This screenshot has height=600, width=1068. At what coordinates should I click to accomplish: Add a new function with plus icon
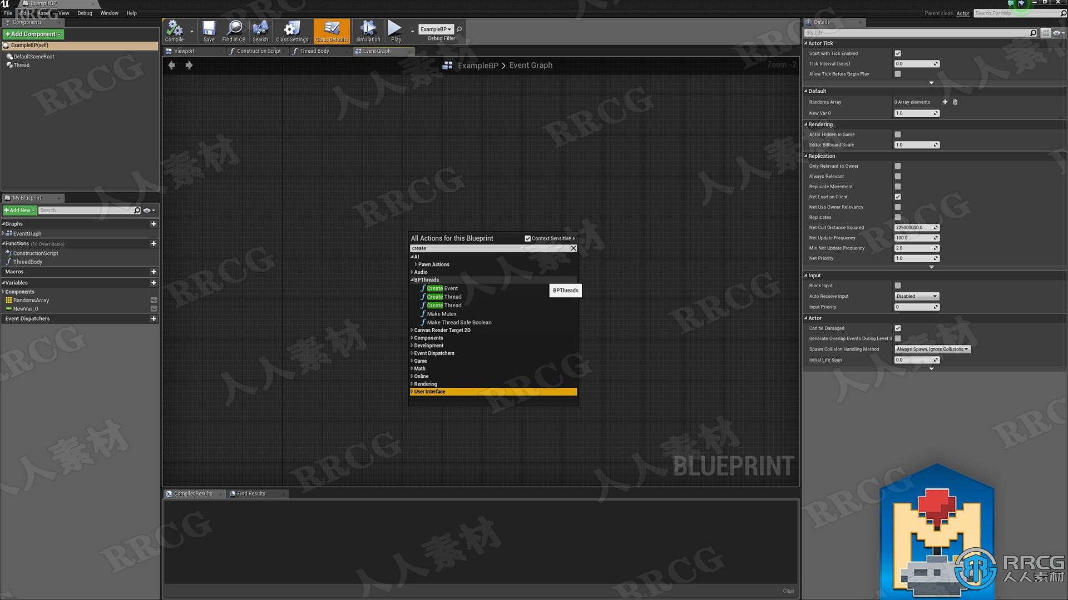click(154, 243)
